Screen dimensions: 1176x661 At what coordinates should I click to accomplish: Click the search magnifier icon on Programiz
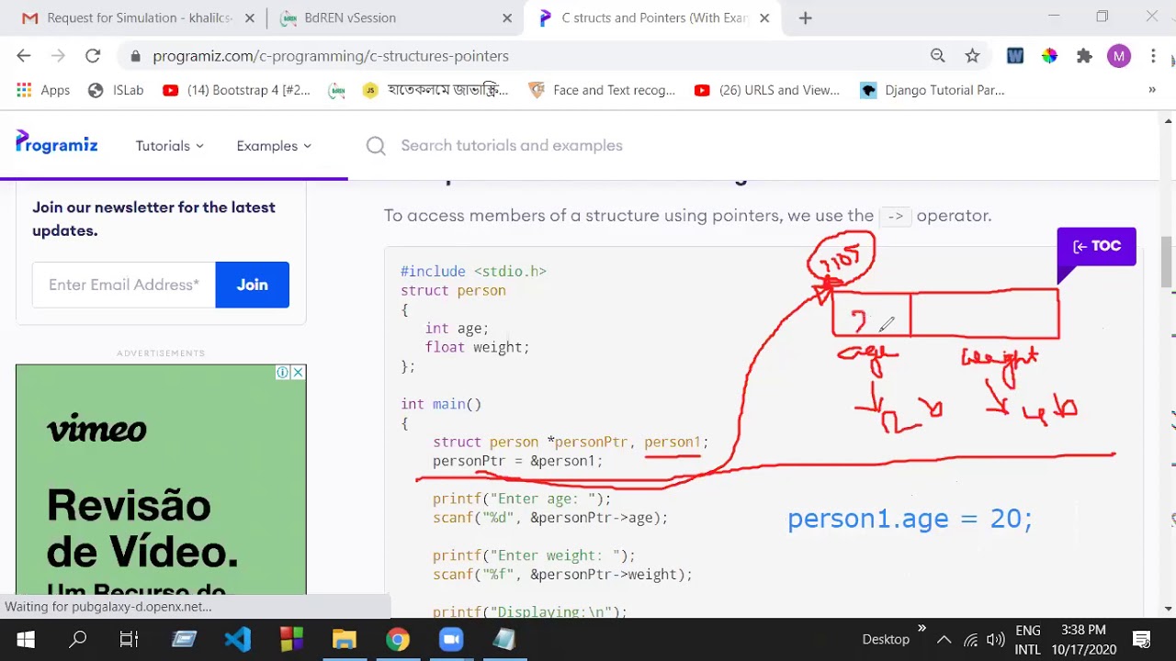pos(376,146)
